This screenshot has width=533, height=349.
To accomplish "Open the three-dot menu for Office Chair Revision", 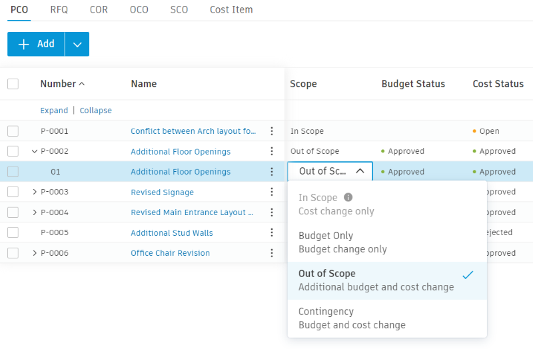I will click(x=271, y=253).
